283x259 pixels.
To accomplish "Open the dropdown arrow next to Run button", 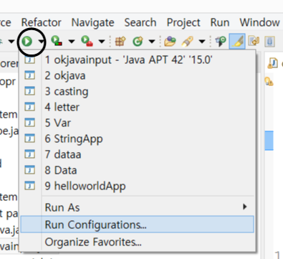I will 42,42.
